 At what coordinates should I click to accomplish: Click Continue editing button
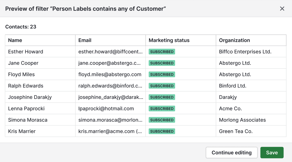231,152
